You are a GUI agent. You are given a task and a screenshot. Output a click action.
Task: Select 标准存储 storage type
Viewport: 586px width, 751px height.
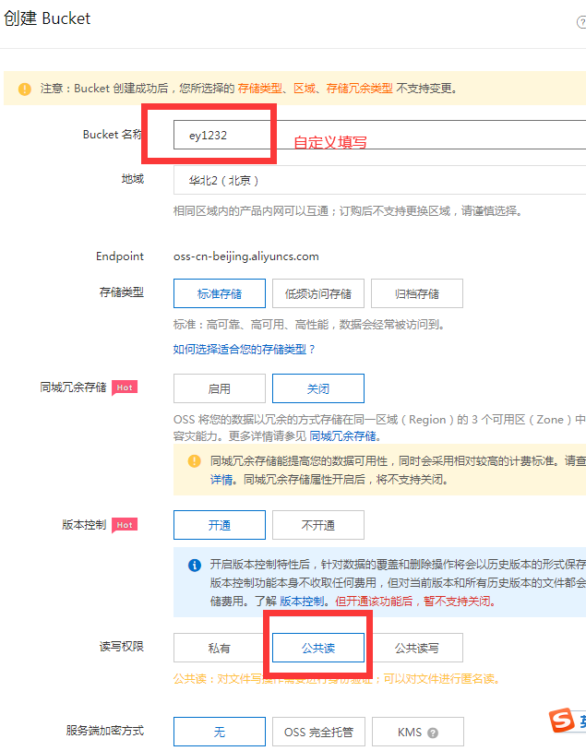(x=219, y=293)
